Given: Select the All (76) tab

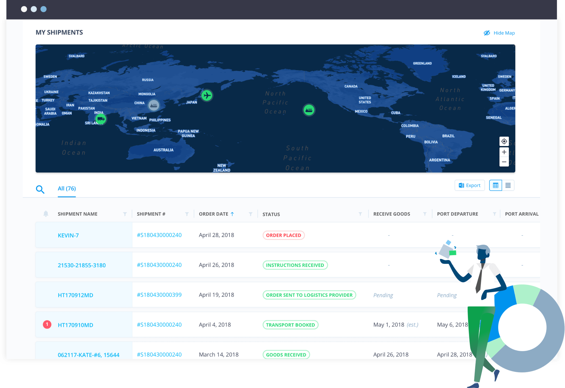Looking at the screenshot, I should [x=67, y=188].
